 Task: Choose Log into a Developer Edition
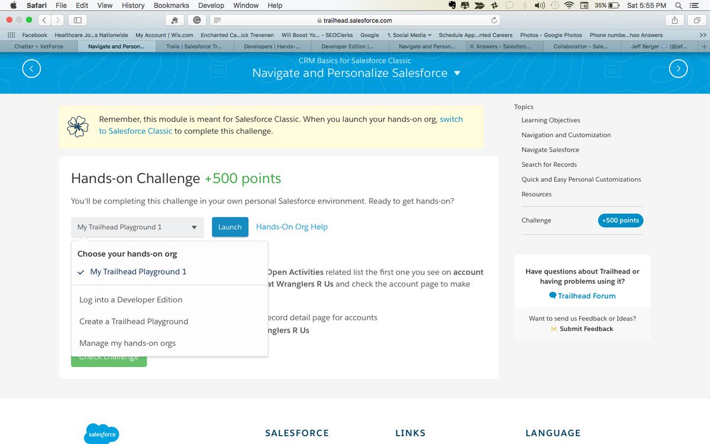click(x=131, y=300)
